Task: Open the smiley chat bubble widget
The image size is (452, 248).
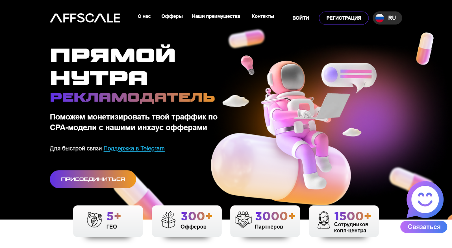Action: (x=425, y=200)
